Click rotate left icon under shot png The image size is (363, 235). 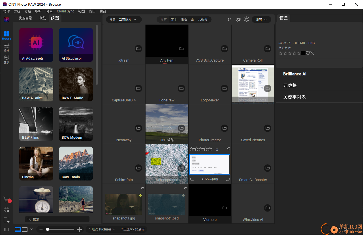(x=192, y=179)
